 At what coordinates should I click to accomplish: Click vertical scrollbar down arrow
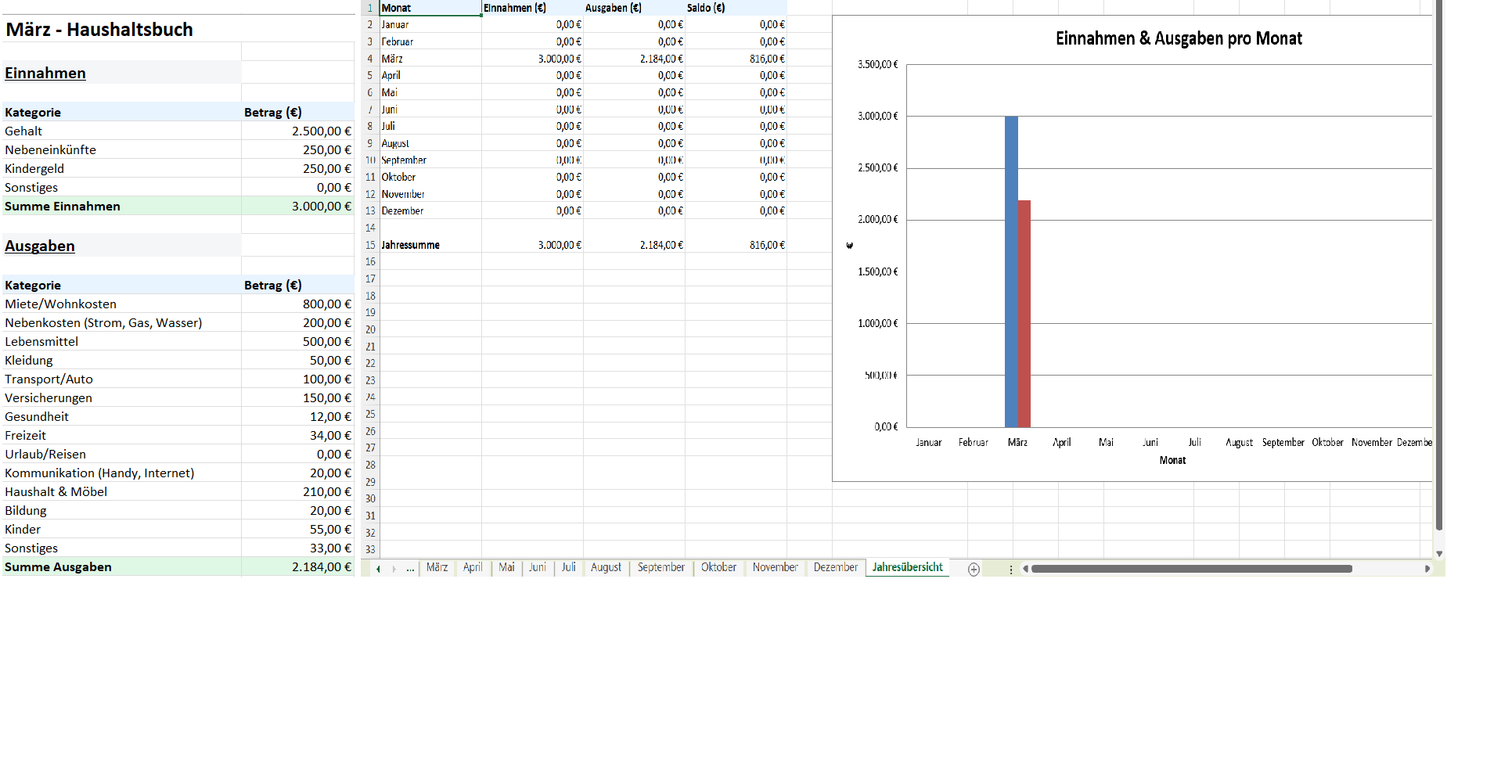1438,553
